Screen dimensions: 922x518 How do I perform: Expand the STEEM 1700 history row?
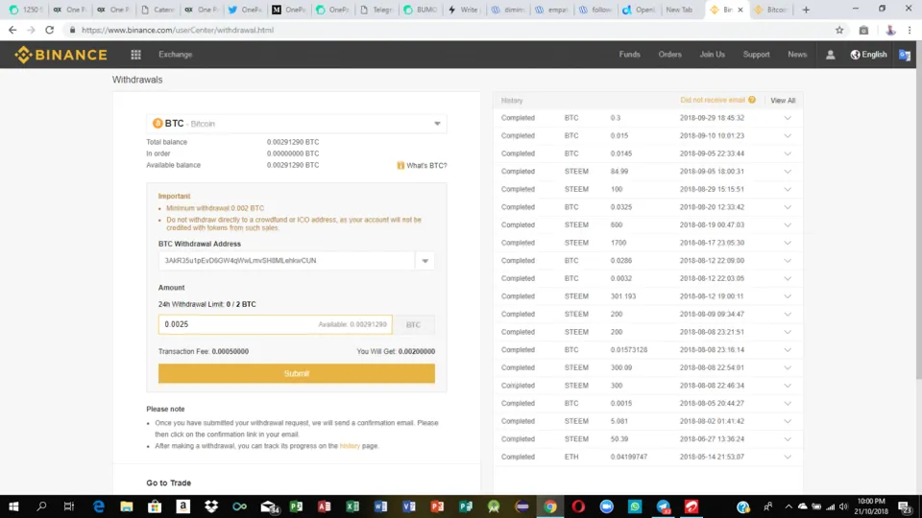click(x=788, y=243)
